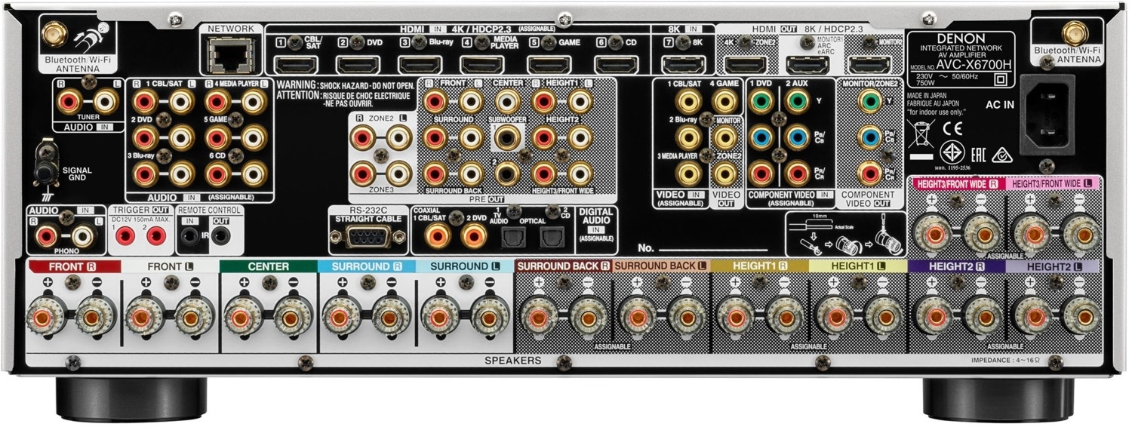This screenshot has height=427, width=1132.
Task: Click the HEIGHT2 L negative speaker terminal
Action: (x=1081, y=316)
